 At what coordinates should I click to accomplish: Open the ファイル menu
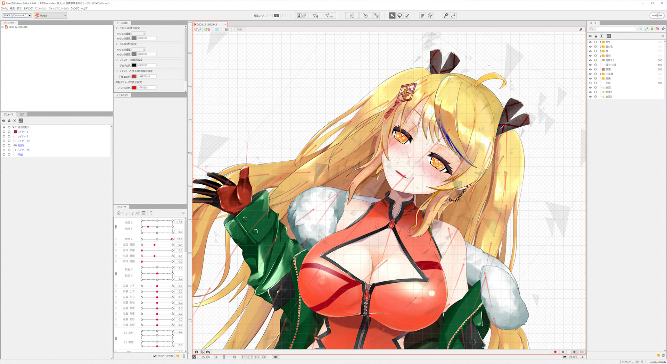pos(5,8)
